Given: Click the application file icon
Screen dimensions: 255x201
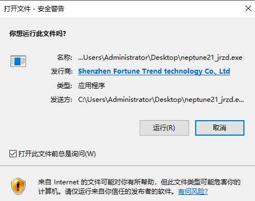Looking at the screenshot, I should [18, 61].
